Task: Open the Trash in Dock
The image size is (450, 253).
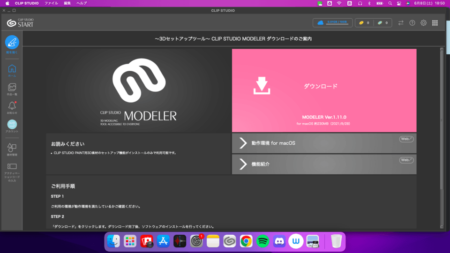Action: pyautogui.click(x=336, y=241)
